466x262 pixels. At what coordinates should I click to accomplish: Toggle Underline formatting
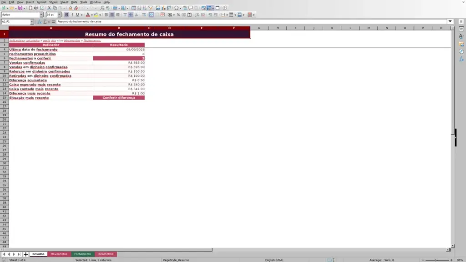77,15
